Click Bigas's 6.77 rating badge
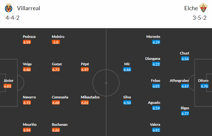 coord(185,114)
